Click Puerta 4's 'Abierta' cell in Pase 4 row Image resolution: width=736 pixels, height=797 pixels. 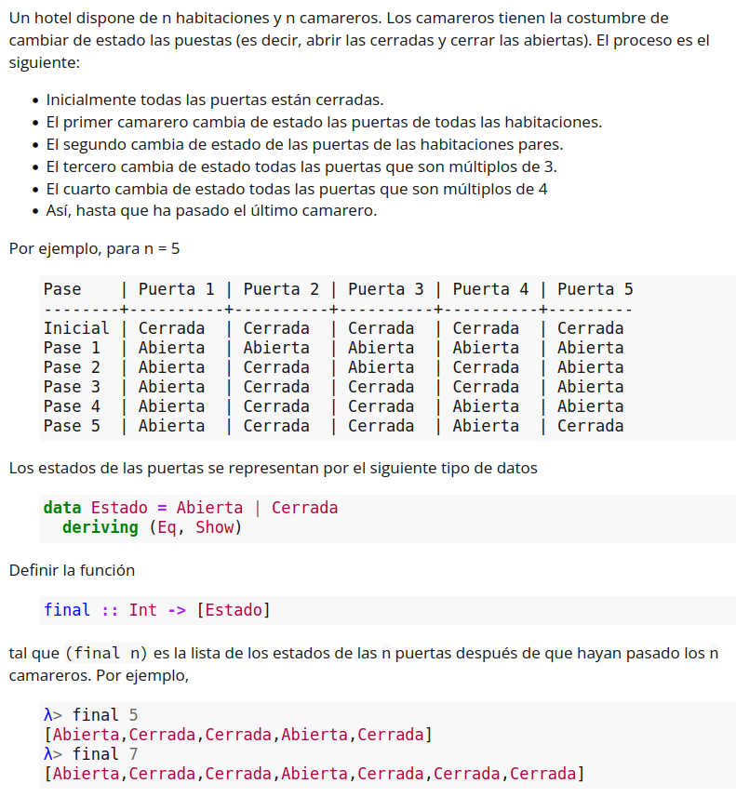click(486, 406)
